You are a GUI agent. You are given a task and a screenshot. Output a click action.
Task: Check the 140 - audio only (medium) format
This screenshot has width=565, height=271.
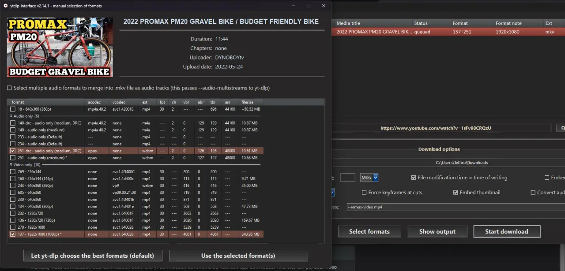point(13,130)
